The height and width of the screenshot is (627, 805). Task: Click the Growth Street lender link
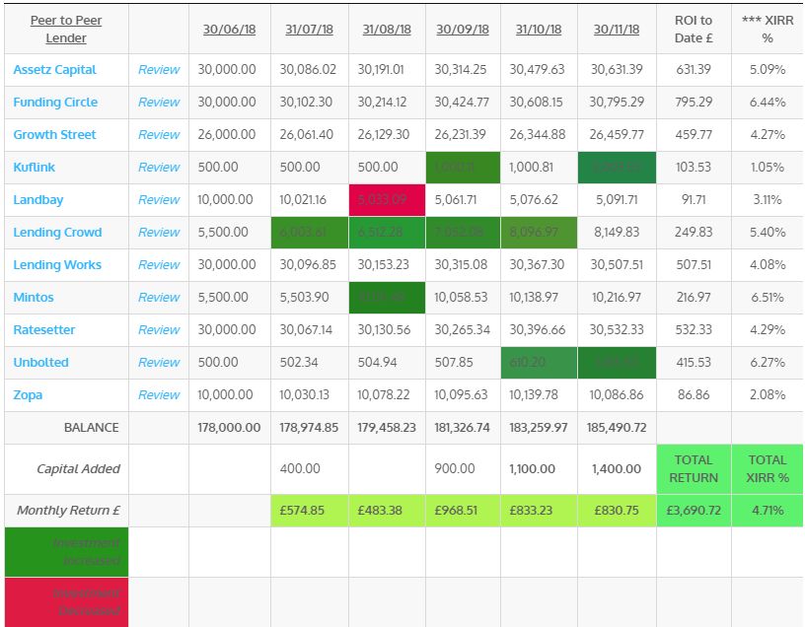click(54, 135)
